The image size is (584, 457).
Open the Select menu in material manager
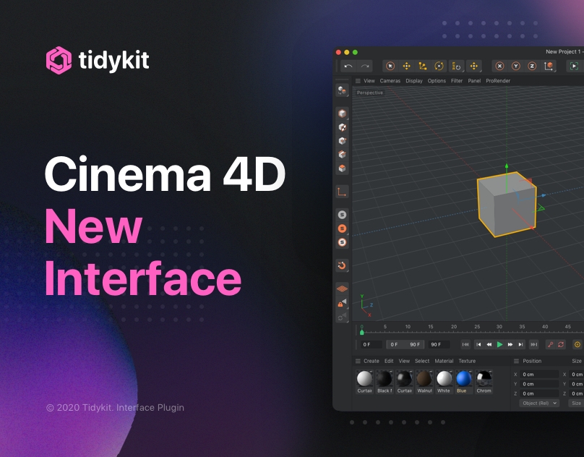(422, 362)
